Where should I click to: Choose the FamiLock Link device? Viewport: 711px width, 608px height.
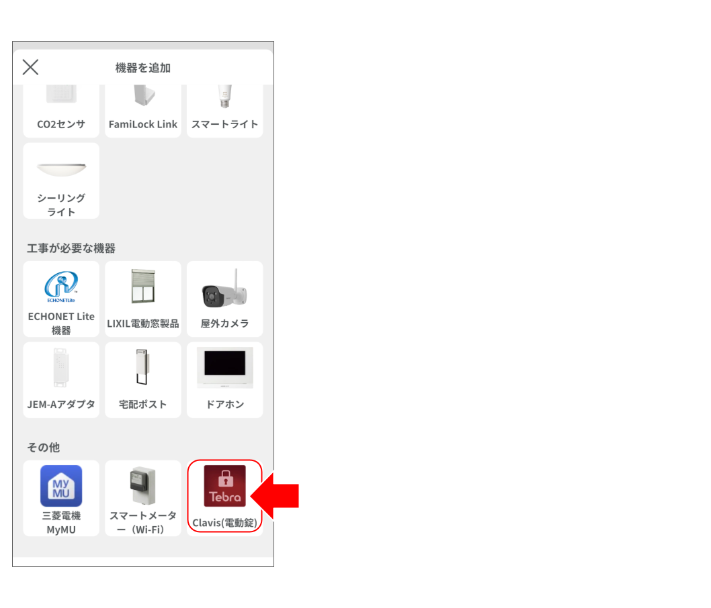click(143, 111)
